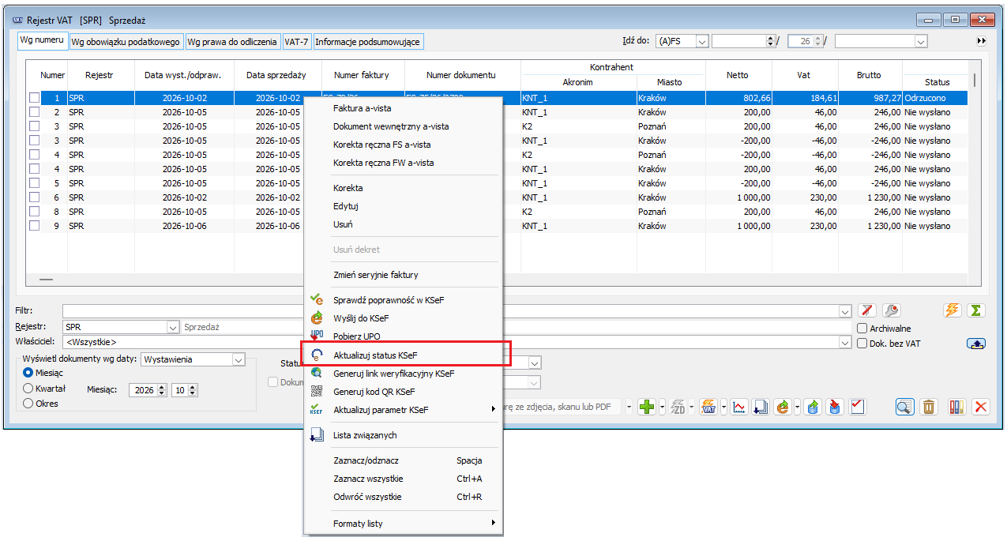
Task: Click the green plus add-document icon
Action: [x=647, y=407]
